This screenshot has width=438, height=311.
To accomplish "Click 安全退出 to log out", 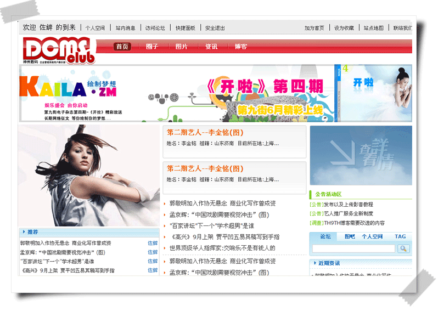I will 215,28.
